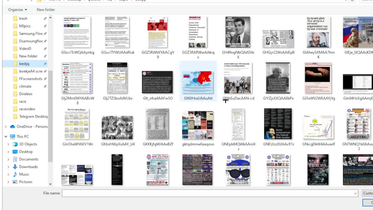Click into the File name field
The height and width of the screenshot is (210, 373).
pyautogui.click(x=207, y=193)
